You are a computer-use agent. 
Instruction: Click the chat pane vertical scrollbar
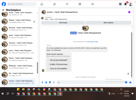132,55
